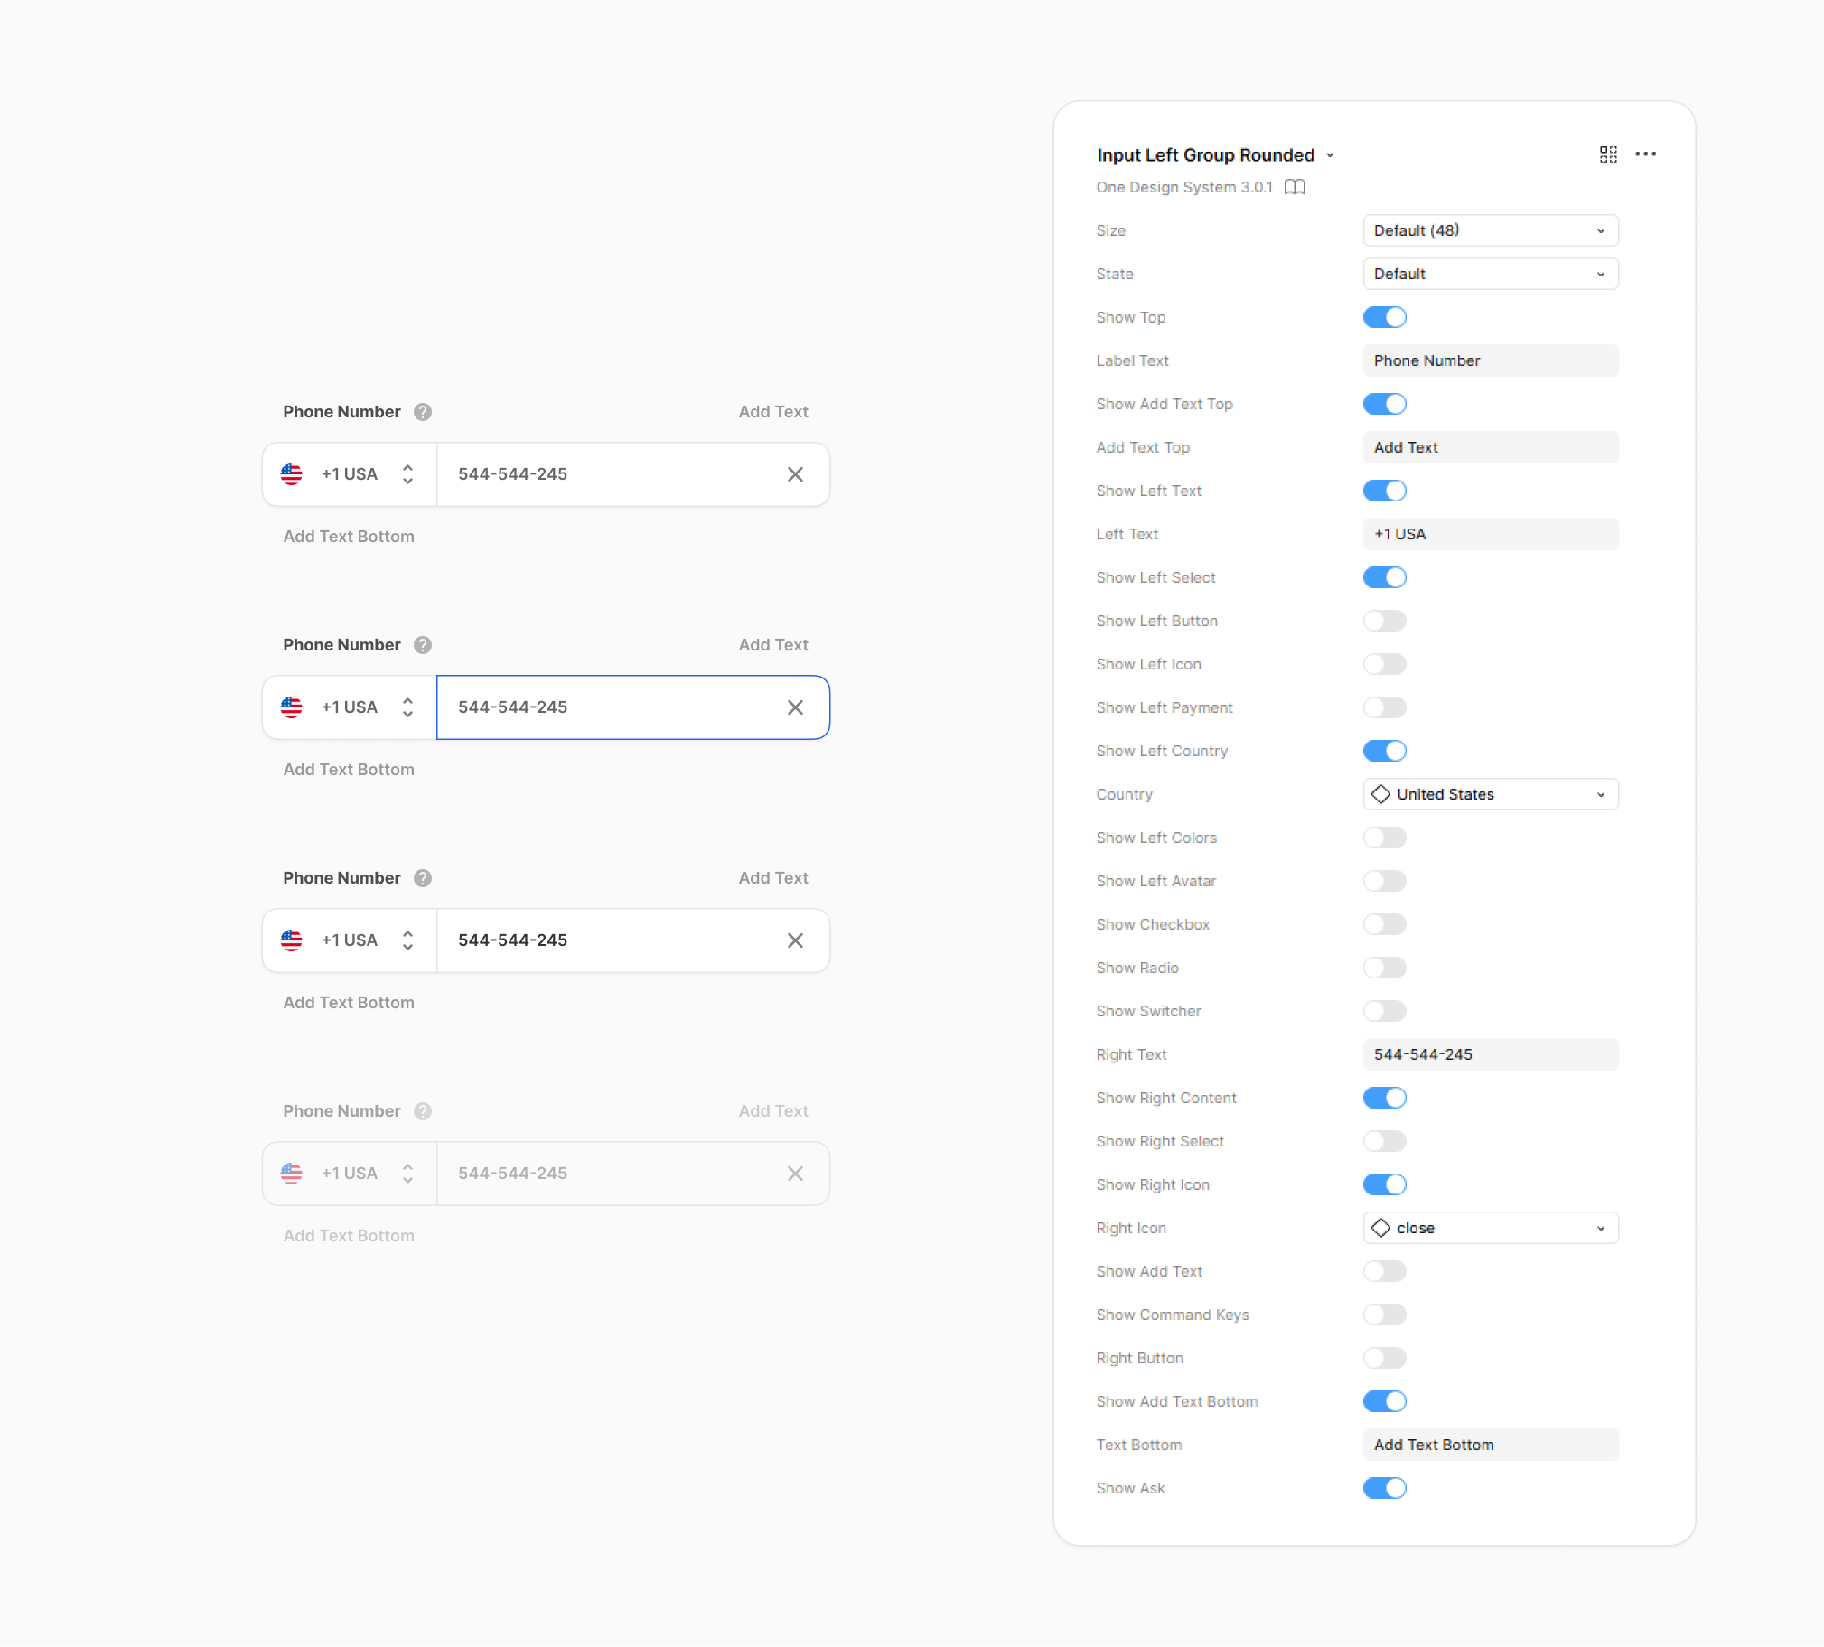Image resolution: width=1824 pixels, height=1647 pixels.
Task: Click the documentation book icon
Action: pyautogui.click(x=1295, y=187)
